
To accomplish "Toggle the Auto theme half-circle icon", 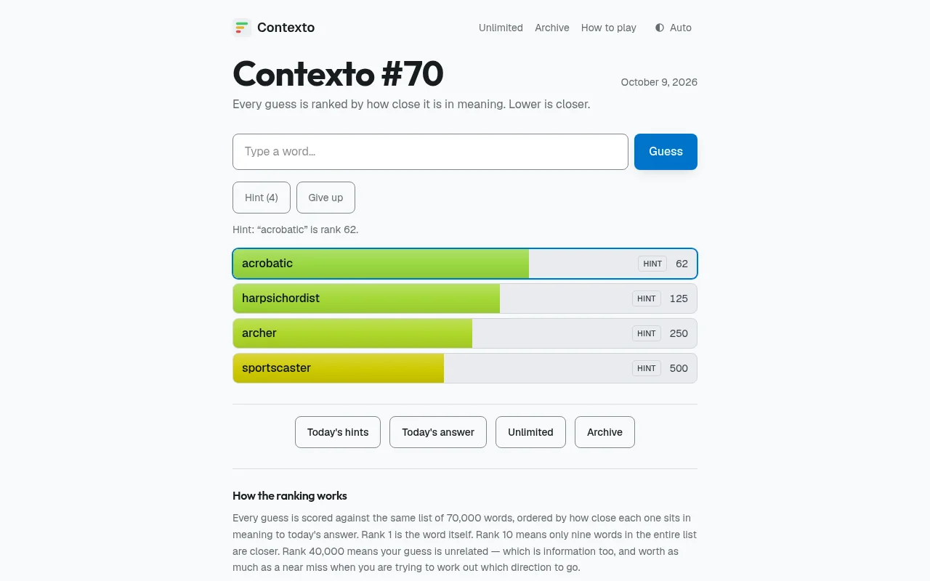I will 660,28.
